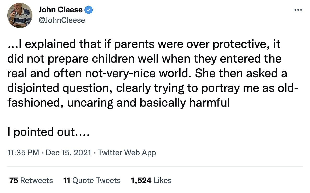310x193 pixels.
Task: View the Quote Tweets list
Action: click(96, 180)
